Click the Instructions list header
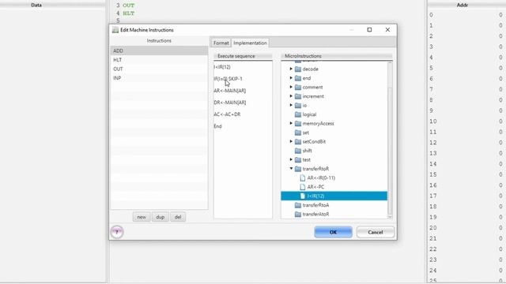This screenshot has width=506, height=284. [159, 41]
